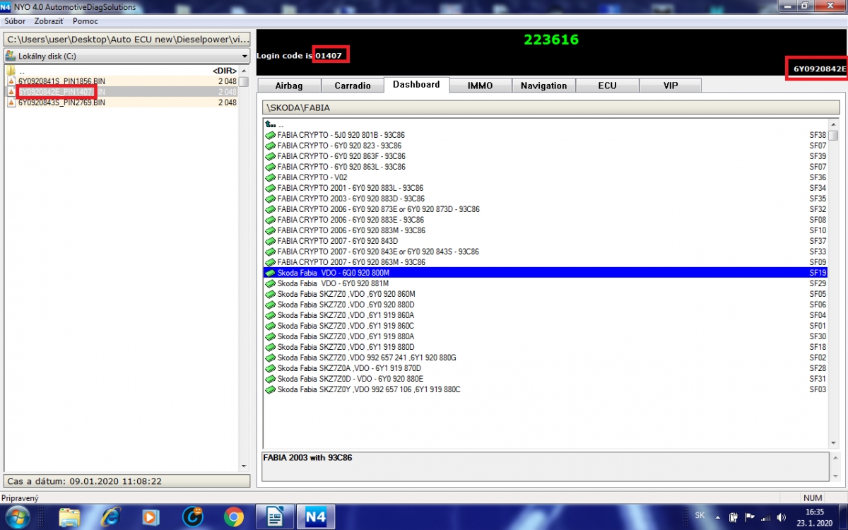The width and height of the screenshot is (848, 530).
Task: Open the Pomoc menu
Action: pos(86,21)
